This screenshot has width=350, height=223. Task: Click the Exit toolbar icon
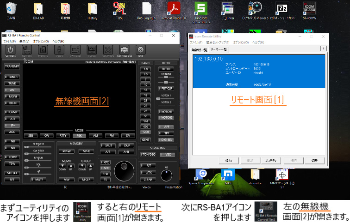click(140, 51)
